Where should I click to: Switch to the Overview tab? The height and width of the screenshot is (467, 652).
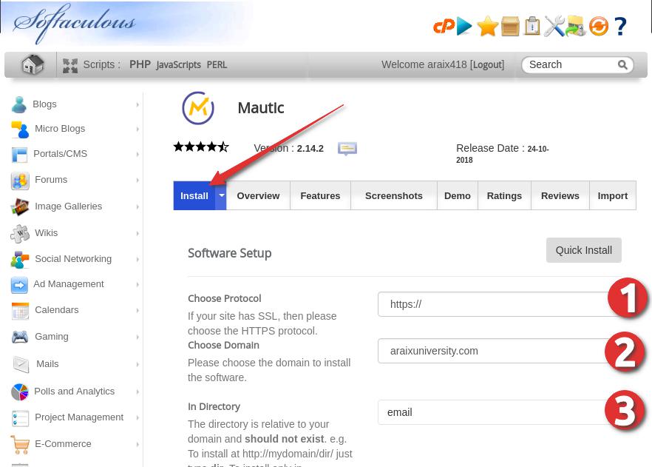258,195
